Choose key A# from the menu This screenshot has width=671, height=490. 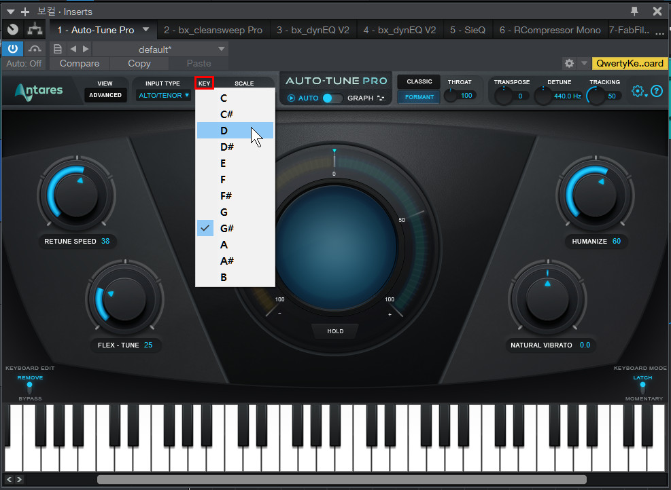coord(235,261)
